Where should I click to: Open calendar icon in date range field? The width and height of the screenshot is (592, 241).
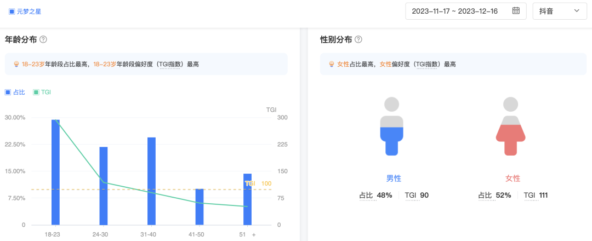pyautogui.click(x=516, y=11)
